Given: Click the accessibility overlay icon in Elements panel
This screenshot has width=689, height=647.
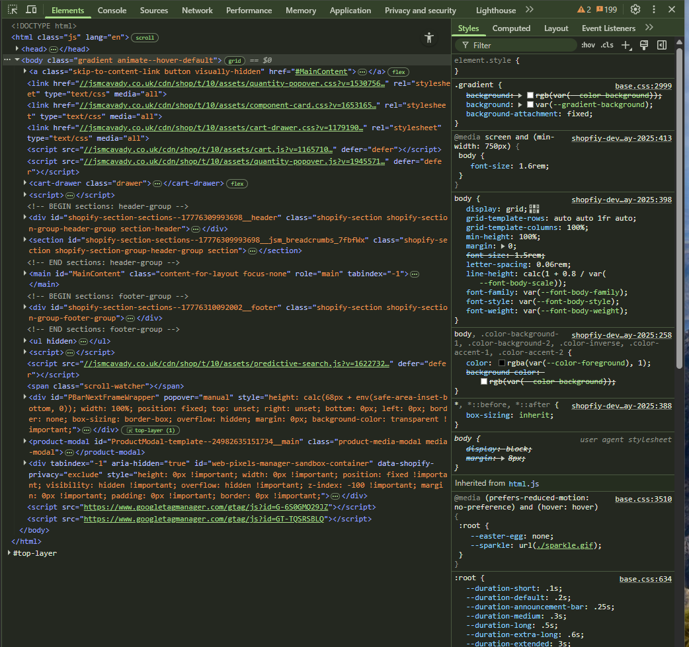Looking at the screenshot, I should point(428,38).
